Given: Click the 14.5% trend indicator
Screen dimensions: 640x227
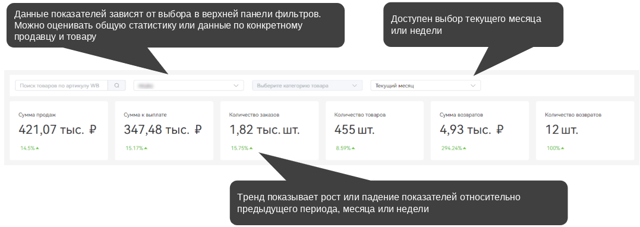Looking at the screenshot, I should click(x=30, y=148).
